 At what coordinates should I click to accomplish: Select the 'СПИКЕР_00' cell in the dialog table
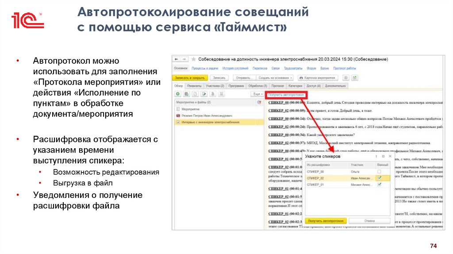(328, 172)
